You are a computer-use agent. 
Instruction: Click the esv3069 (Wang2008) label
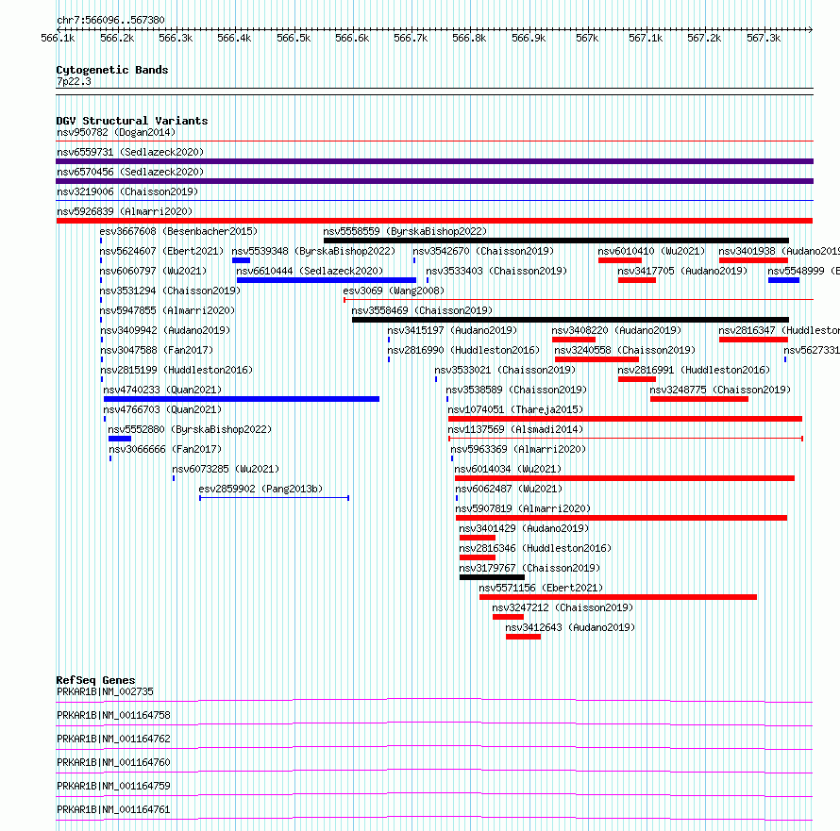394,291
